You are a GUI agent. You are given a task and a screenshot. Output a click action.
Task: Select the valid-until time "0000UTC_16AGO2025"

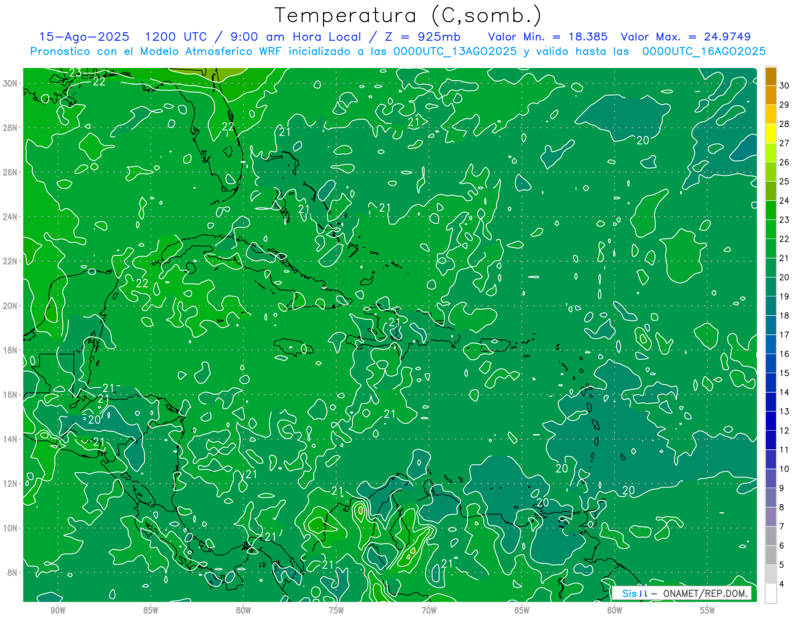click(x=704, y=51)
